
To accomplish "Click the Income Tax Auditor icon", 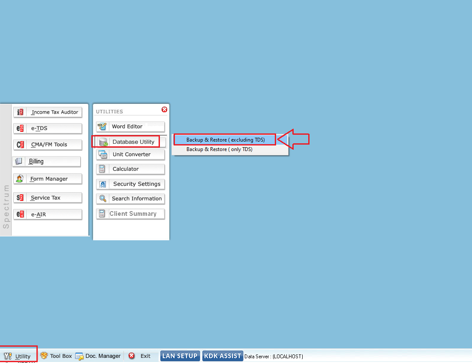I will [20, 112].
